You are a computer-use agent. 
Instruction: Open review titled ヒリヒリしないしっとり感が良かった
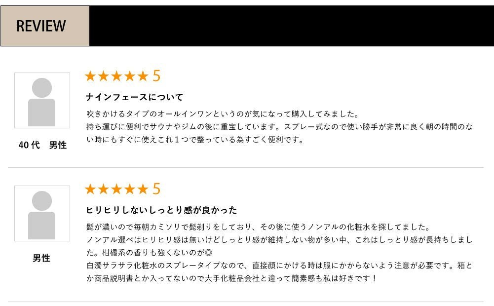(x=161, y=210)
